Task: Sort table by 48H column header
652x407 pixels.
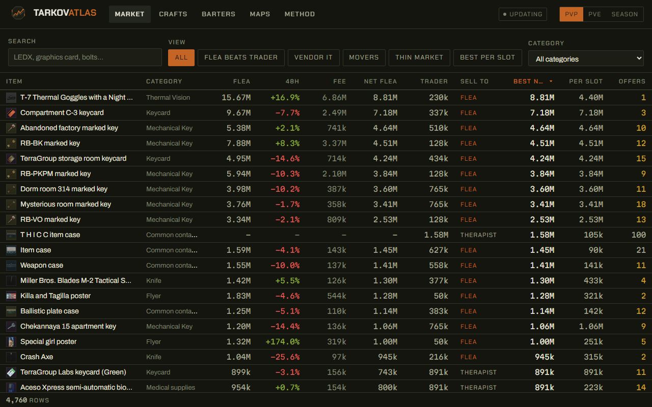Action: (292, 81)
